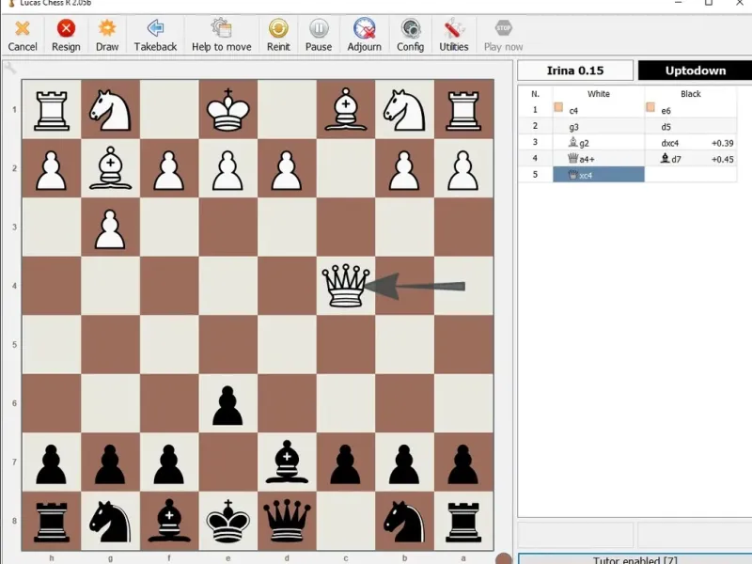This screenshot has height=564, width=752.
Task: Select the white rook on a1
Action: coord(463,110)
